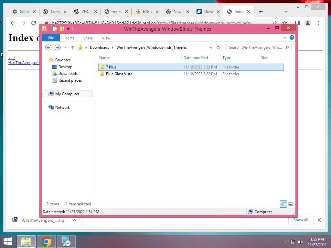
Task: Open Customize Quick Access Toolbar dropdown
Action: (x=69, y=29)
